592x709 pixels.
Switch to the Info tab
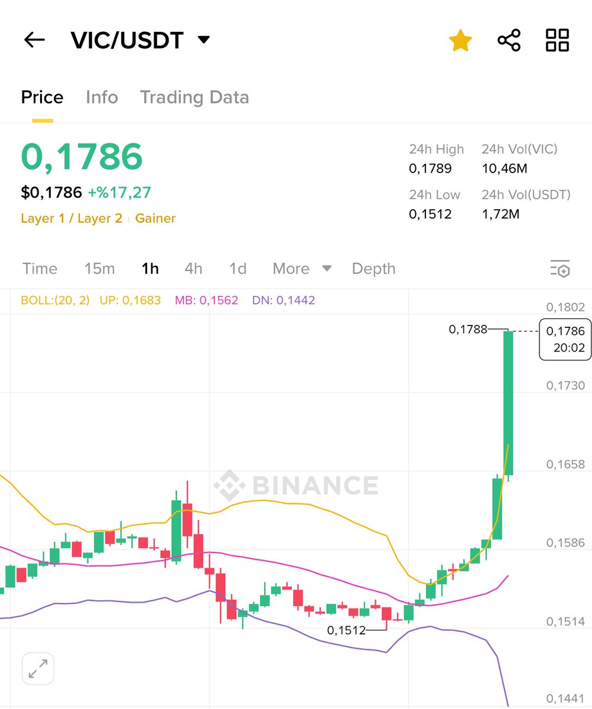pyautogui.click(x=102, y=97)
